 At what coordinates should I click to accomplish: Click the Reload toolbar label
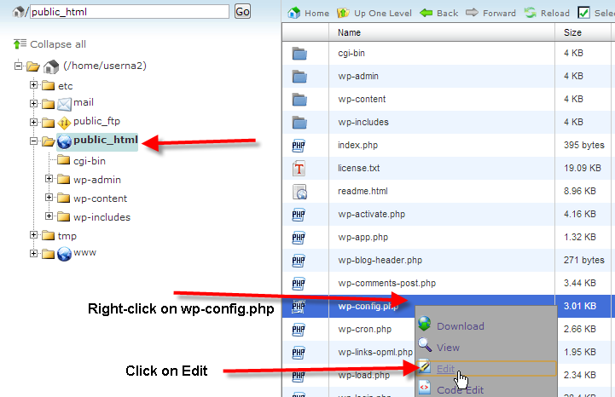tap(555, 14)
